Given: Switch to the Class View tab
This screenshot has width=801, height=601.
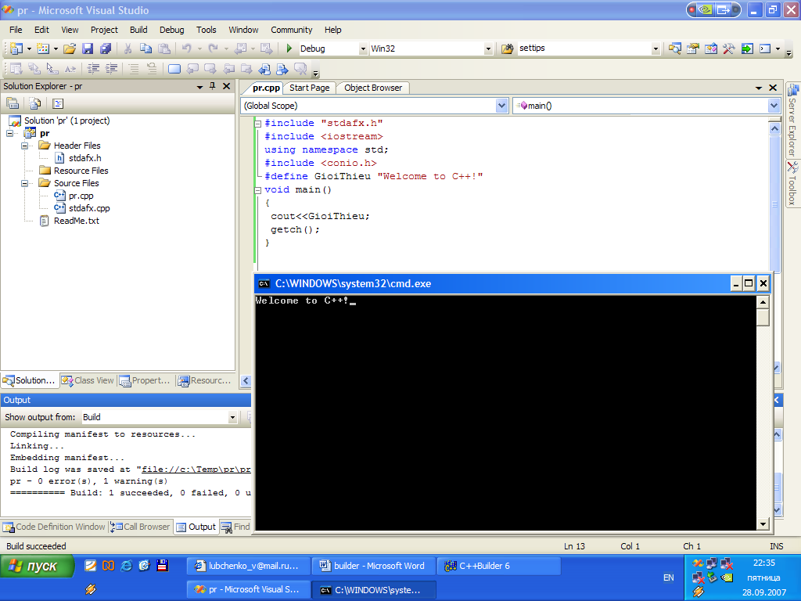Looking at the screenshot, I should (88, 381).
